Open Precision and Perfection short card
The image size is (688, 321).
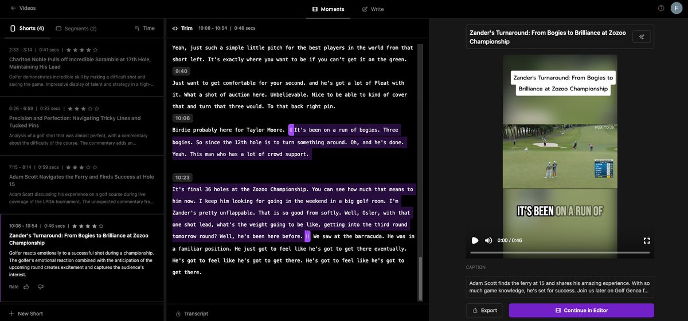click(81, 126)
